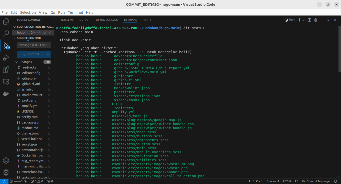The image size is (341, 184).
Task: Open the Docker view in activity bar
Action: (6, 94)
